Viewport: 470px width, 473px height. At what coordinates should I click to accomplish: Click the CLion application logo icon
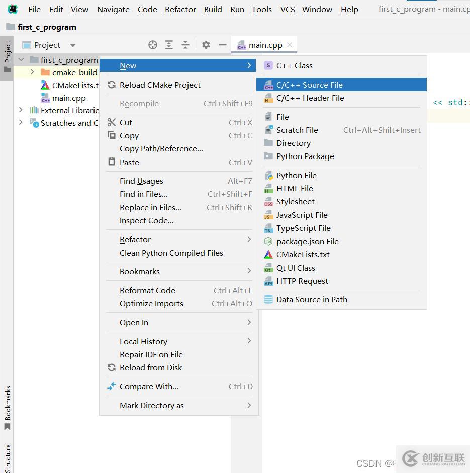click(x=13, y=9)
